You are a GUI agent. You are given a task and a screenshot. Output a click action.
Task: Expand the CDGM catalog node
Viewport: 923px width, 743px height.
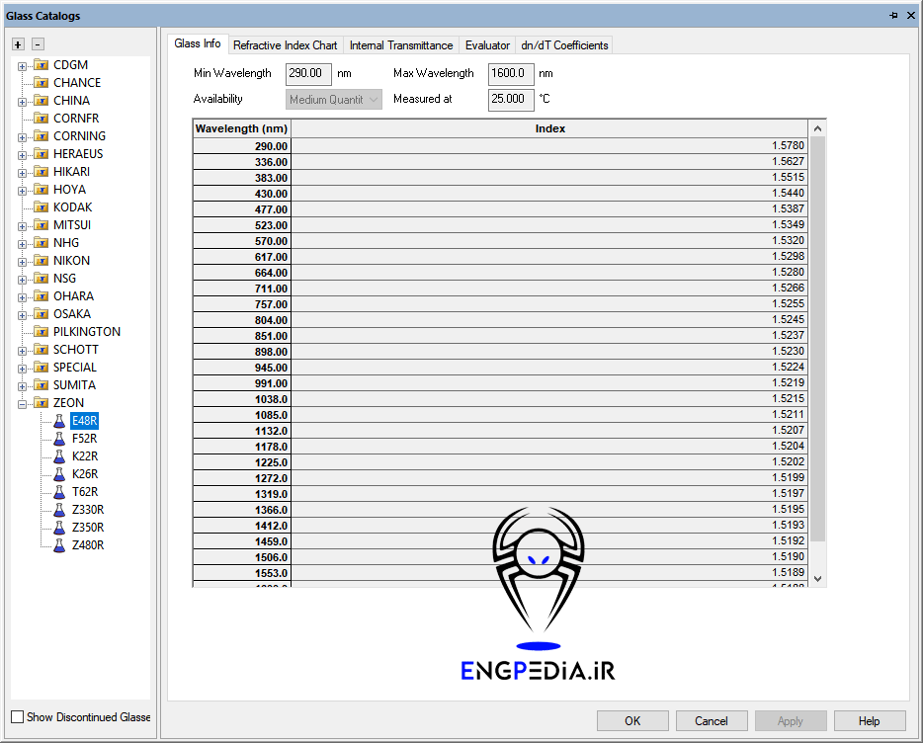coord(22,66)
